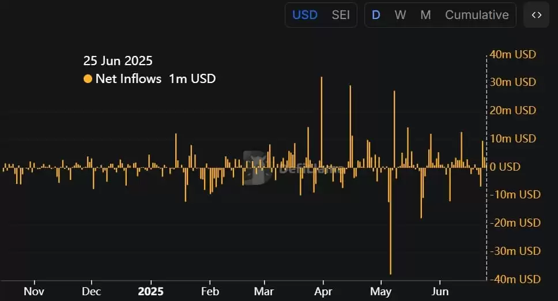Screen dimensions: 558x301
Task: Open the embed code icon button
Action: click(x=536, y=15)
